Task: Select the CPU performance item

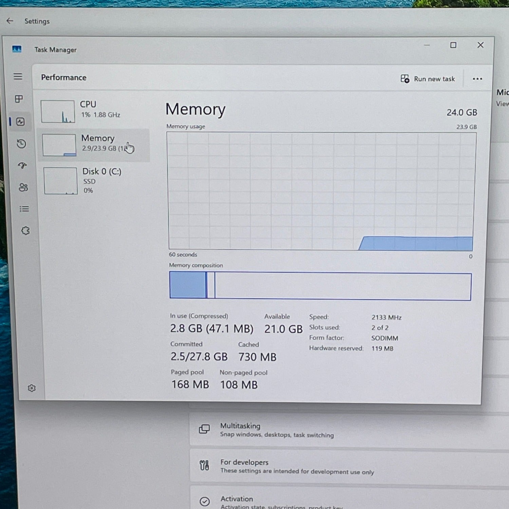Action: (93, 111)
